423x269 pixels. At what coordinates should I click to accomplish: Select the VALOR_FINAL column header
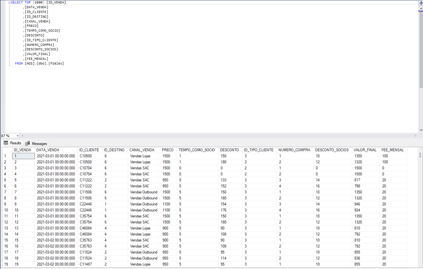pos(366,150)
